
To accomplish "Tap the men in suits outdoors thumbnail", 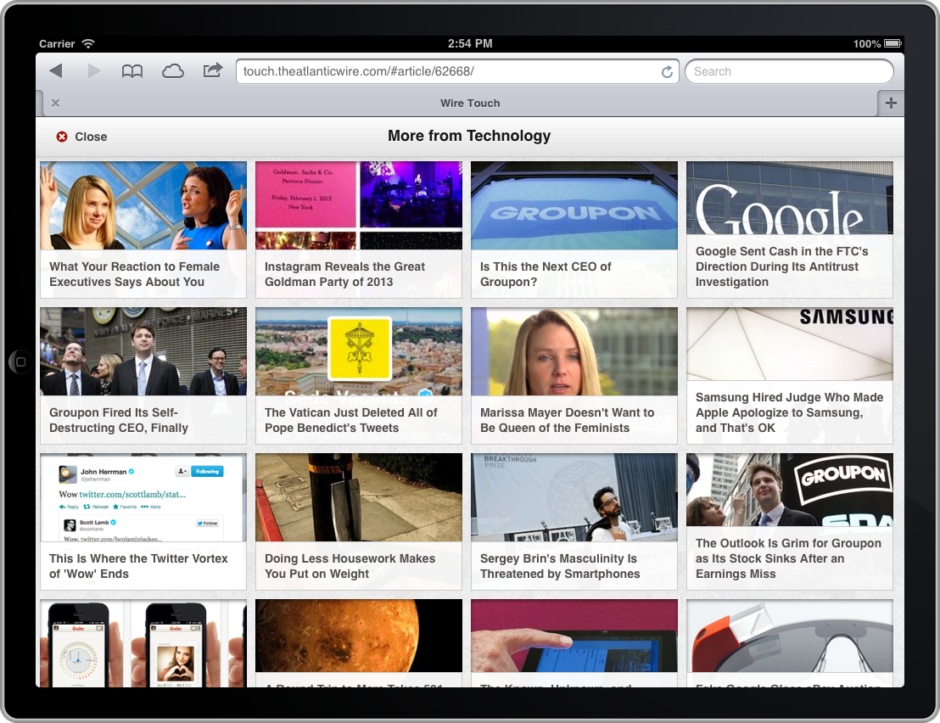I will point(143,351).
